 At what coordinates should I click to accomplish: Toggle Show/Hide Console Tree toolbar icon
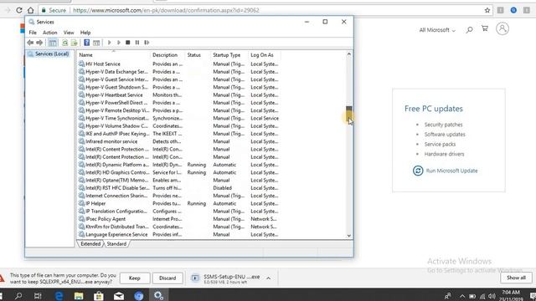click(52, 43)
